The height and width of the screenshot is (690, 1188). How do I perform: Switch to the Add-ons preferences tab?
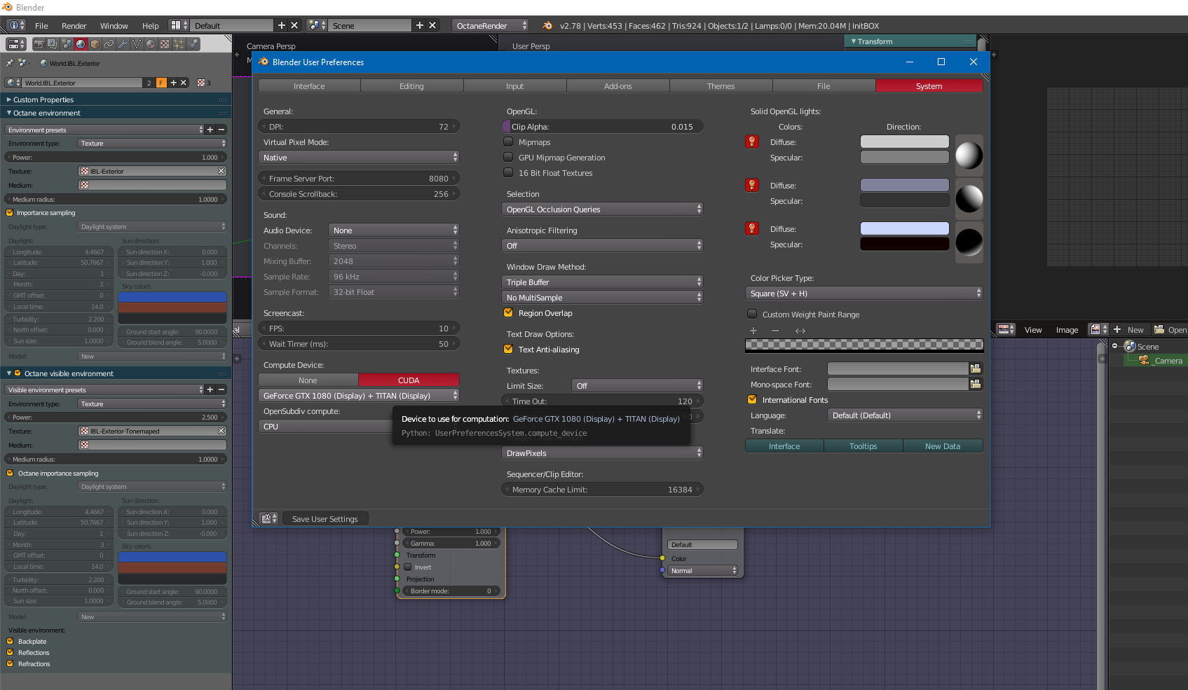coord(617,86)
